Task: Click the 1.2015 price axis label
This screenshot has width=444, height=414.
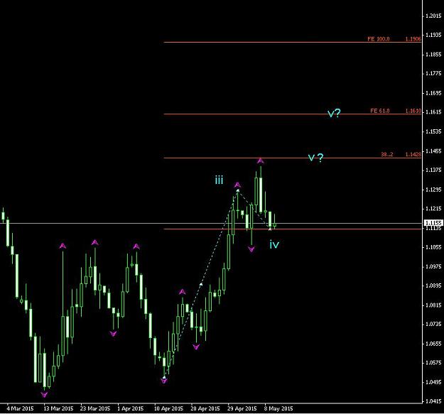Action: (x=433, y=16)
